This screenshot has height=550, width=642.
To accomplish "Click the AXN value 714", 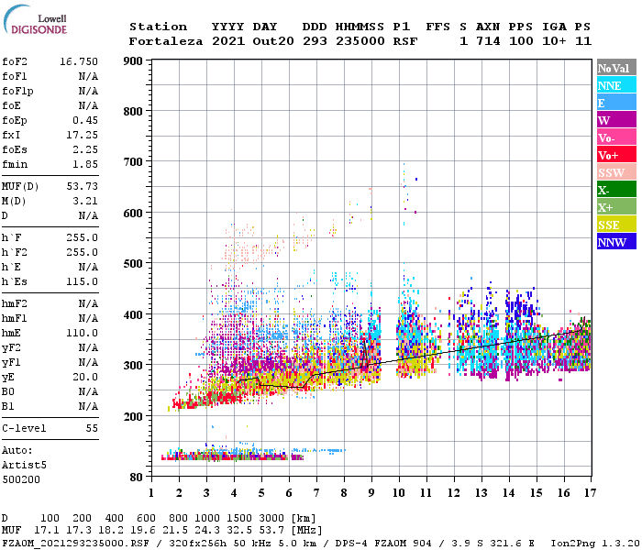I will tap(488, 41).
